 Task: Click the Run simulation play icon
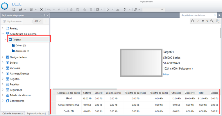click(108, 10)
